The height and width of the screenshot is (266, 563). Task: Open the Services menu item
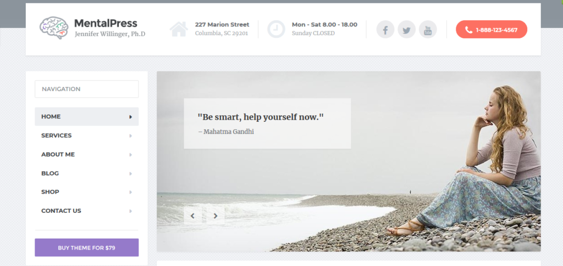(86, 135)
